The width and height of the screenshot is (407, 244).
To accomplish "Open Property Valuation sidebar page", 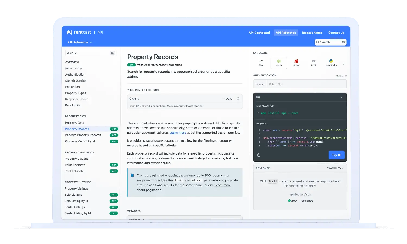I will coord(78,159).
